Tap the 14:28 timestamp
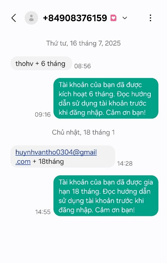Viewport: 167px width, 263px height. [x=125, y=163]
